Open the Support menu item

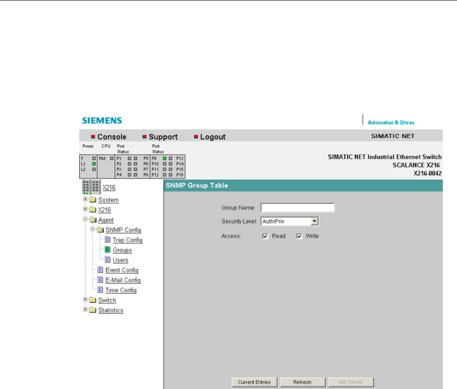163,137
